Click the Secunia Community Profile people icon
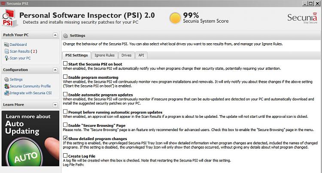322x173 pixels. coord(6,86)
